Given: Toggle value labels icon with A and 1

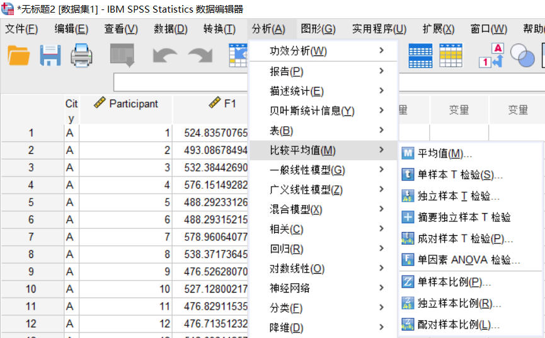Looking at the screenshot, I should (x=491, y=55).
